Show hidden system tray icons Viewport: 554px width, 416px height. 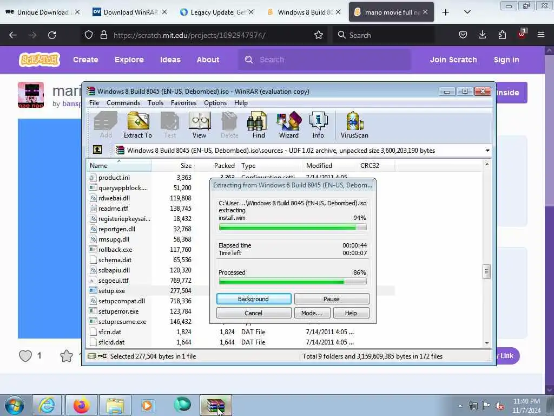point(460,406)
